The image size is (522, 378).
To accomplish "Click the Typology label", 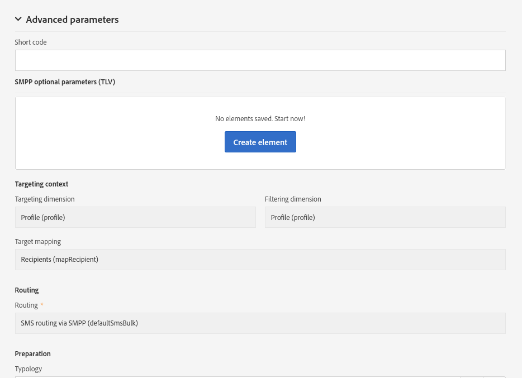I will 29,369.
